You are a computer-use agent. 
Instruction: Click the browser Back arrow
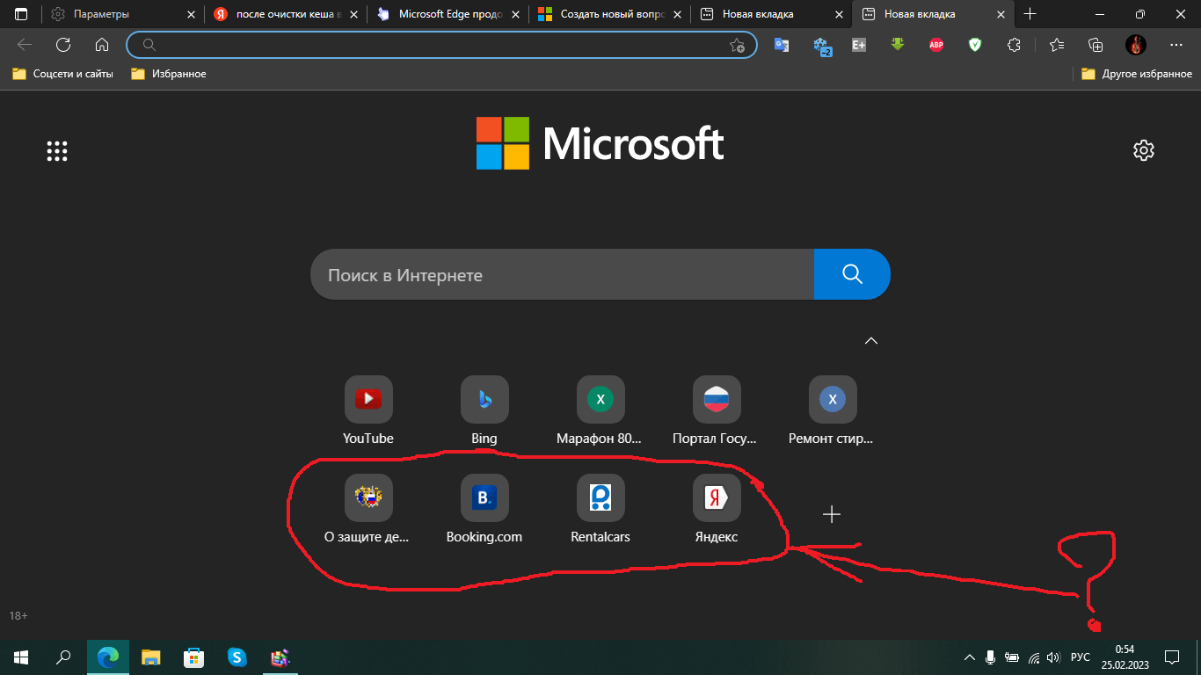point(25,45)
